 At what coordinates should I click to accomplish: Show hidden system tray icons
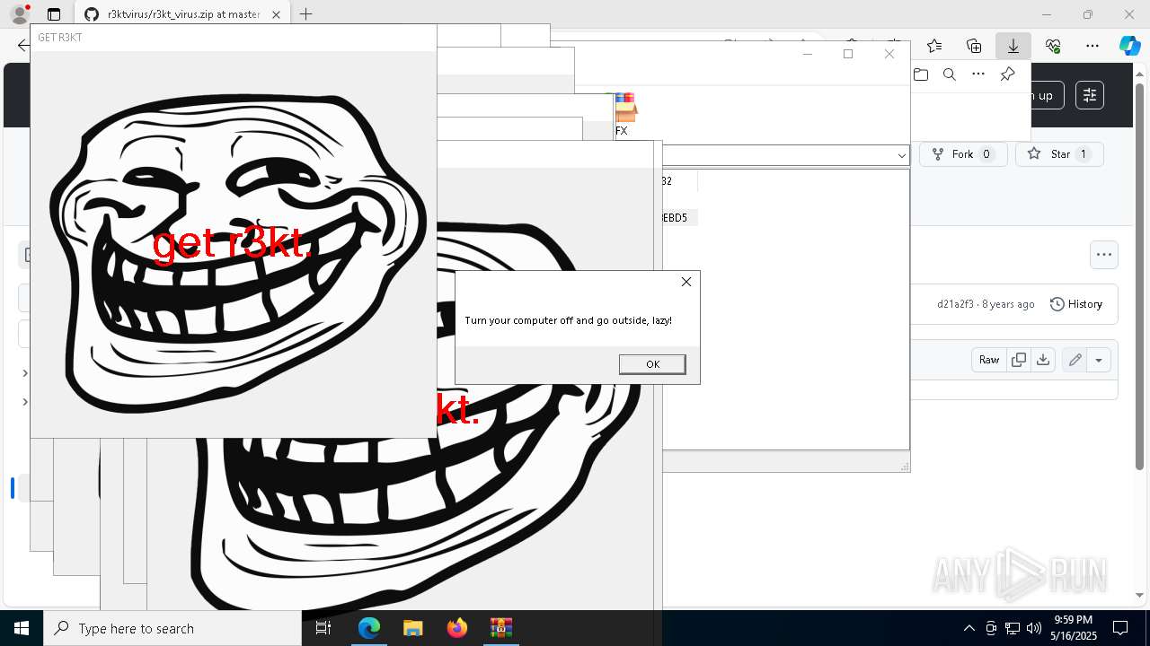click(x=969, y=628)
